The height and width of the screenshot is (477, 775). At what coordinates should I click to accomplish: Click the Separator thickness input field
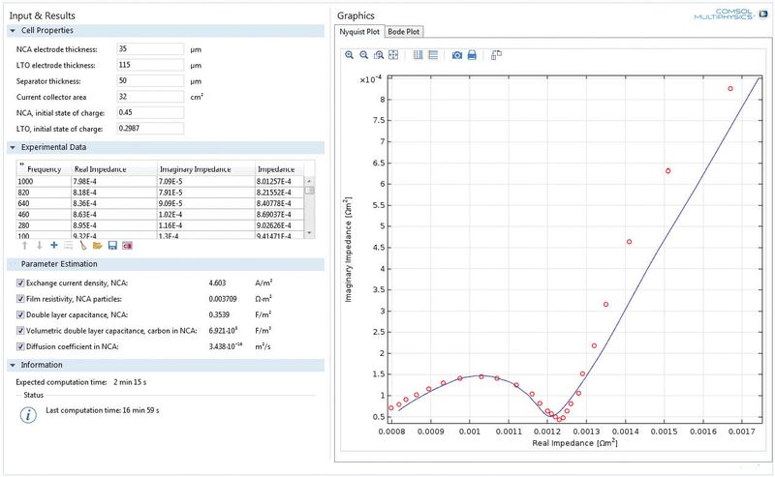pyautogui.click(x=150, y=80)
